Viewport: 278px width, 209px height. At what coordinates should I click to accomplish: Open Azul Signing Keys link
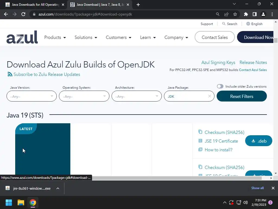tap(218, 63)
